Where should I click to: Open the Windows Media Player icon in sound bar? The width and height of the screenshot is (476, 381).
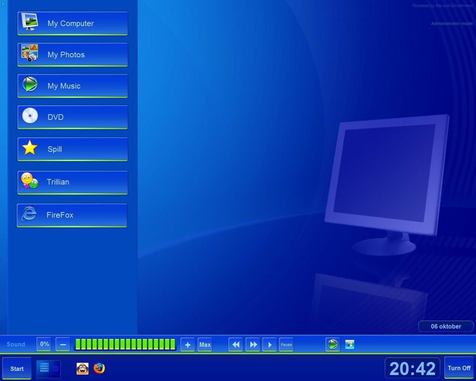coord(332,344)
